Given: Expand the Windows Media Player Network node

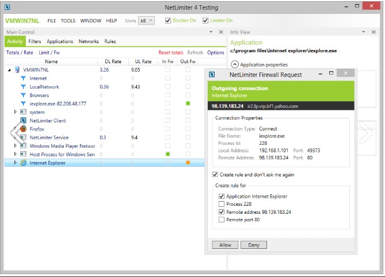Looking at the screenshot, I should [x=15, y=145].
